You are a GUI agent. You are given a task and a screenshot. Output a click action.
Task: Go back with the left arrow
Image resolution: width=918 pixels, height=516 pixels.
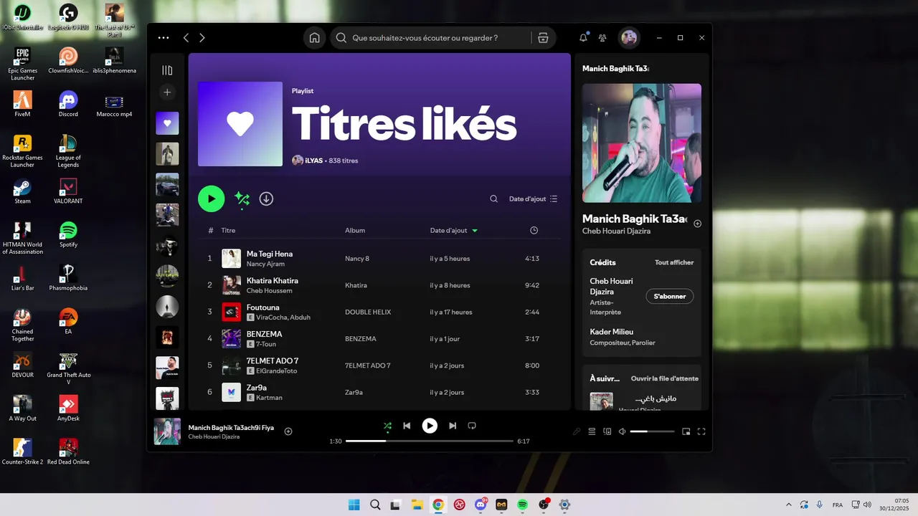[186, 38]
